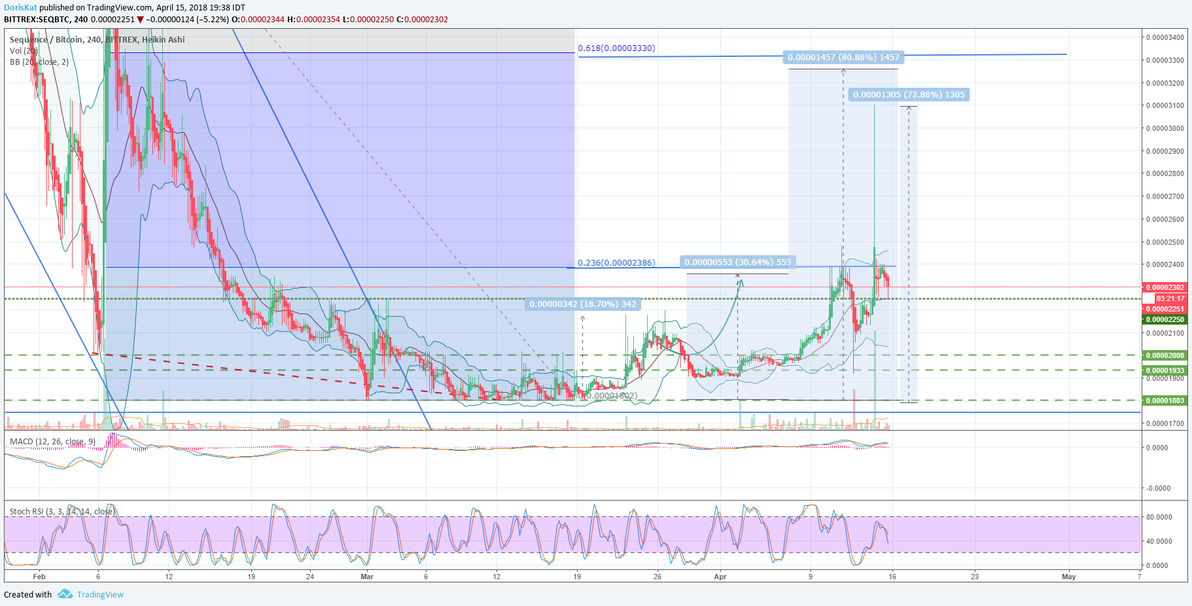Select the BB (20, close, 2) indicator label
This screenshot has height=606, width=1192.
pos(39,62)
